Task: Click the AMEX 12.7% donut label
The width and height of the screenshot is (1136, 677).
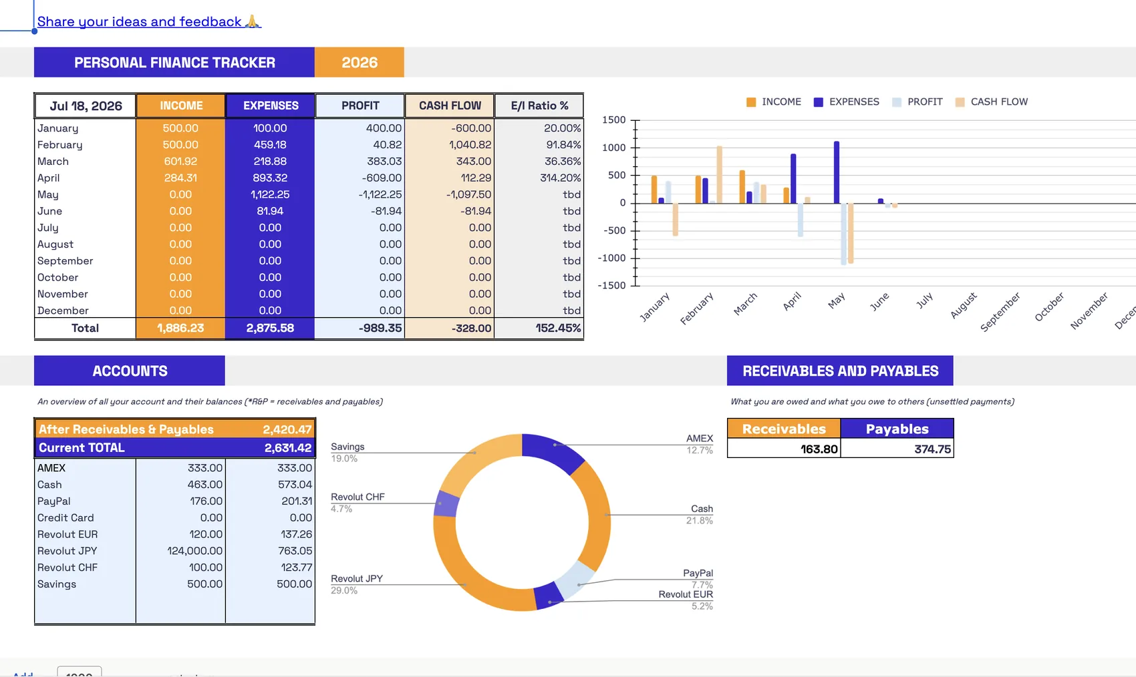Action: [x=699, y=444]
